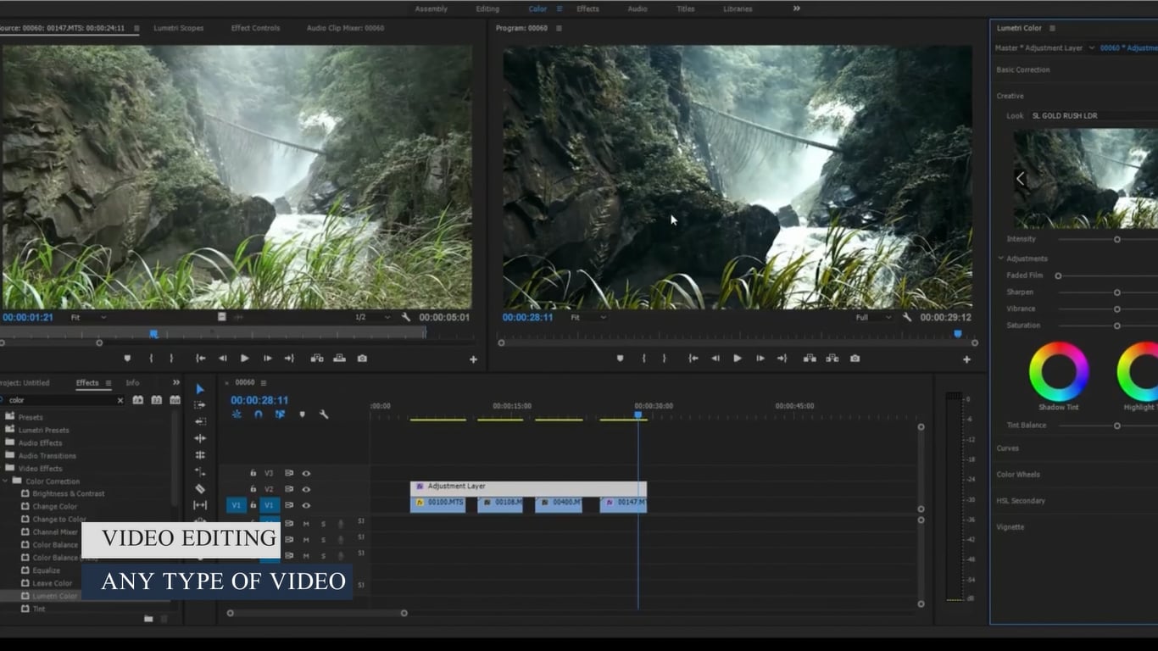The image size is (1158, 651).
Task: Click the Lift icon below the Program monitor
Action: point(810,358)
